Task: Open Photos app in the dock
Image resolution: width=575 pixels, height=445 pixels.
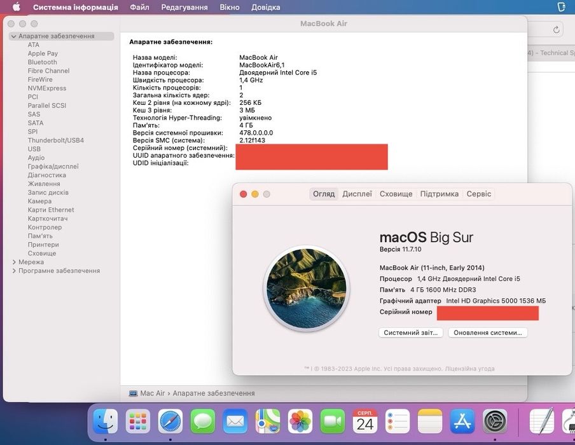Action: click(x=300, y=421)
